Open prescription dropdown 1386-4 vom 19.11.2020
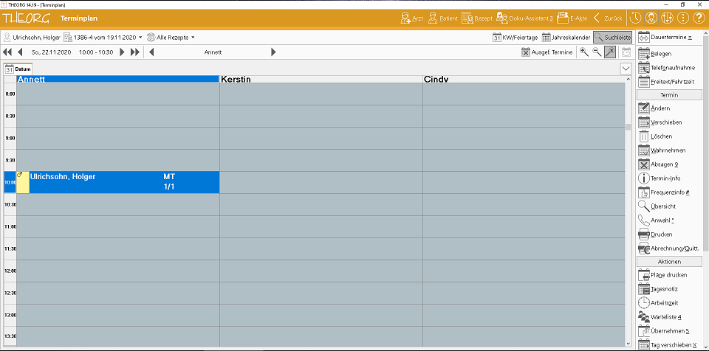The image size is (709, 351). 103,38
